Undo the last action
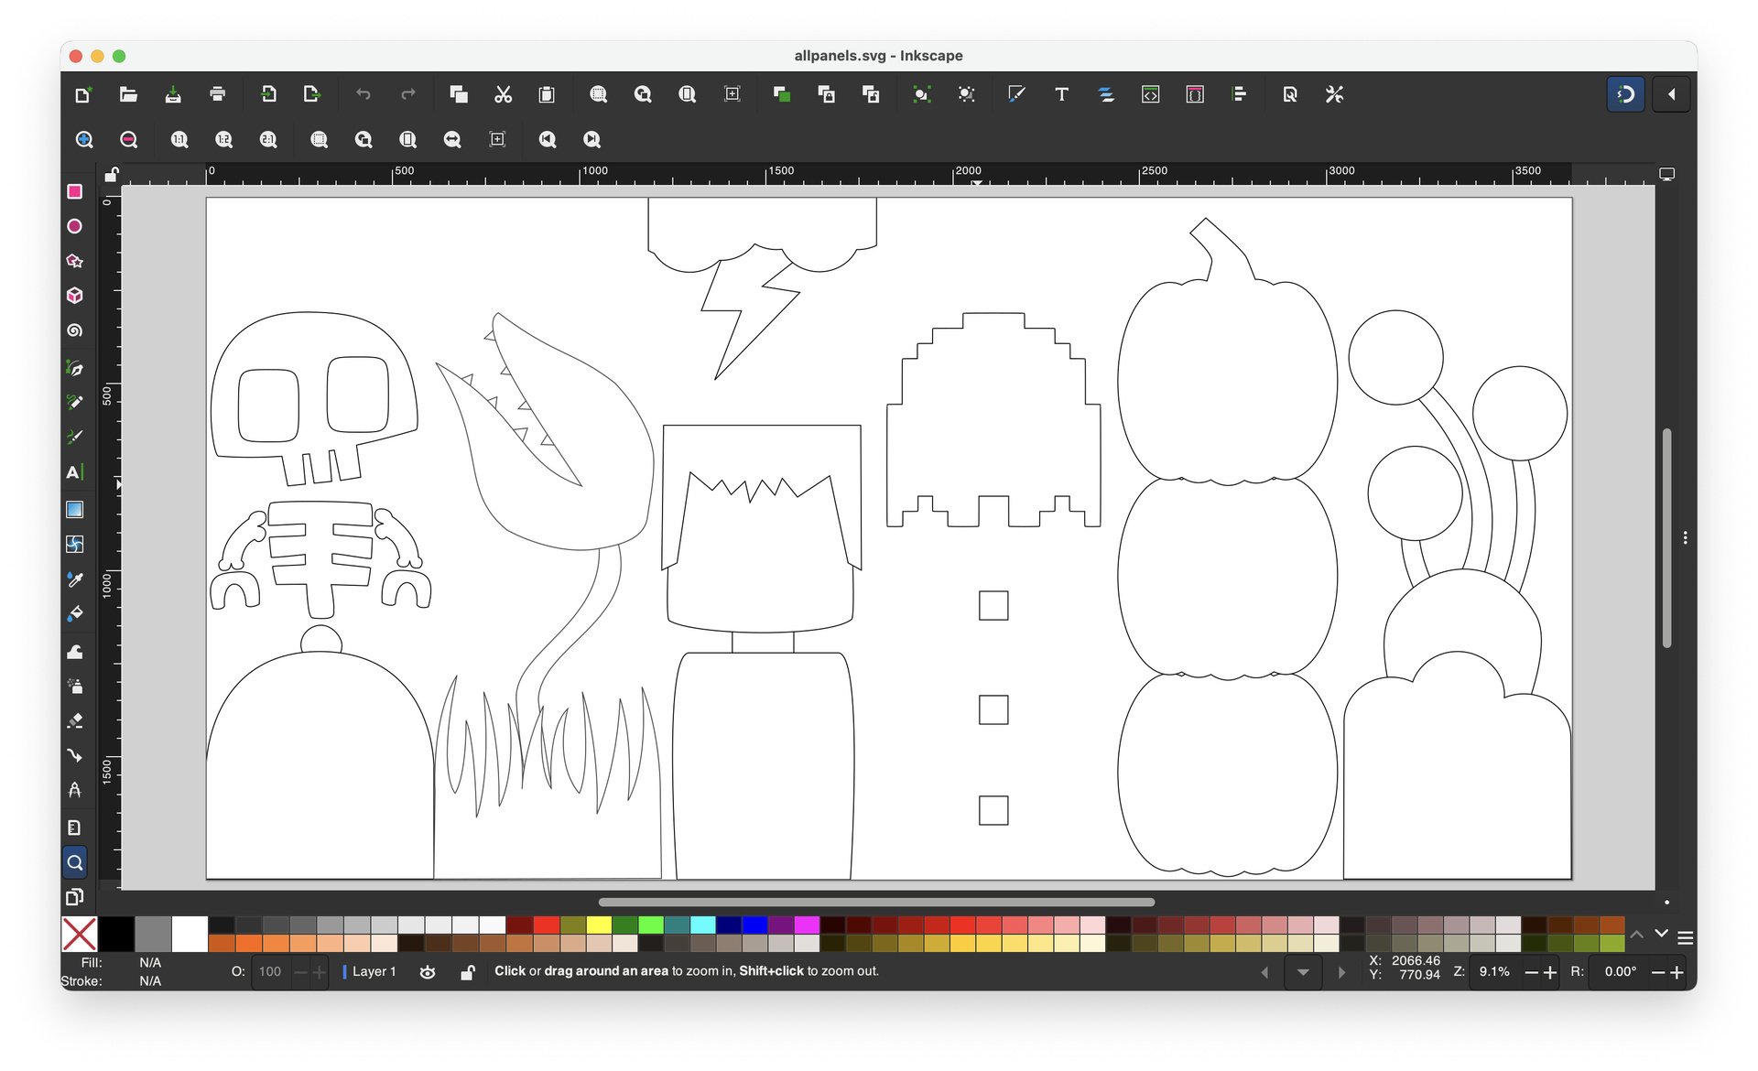The width and height of the screenshot is (1758, 1071). [364, 94]
